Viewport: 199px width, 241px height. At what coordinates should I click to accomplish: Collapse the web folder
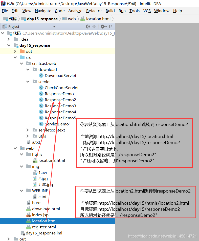pos(15,148)
